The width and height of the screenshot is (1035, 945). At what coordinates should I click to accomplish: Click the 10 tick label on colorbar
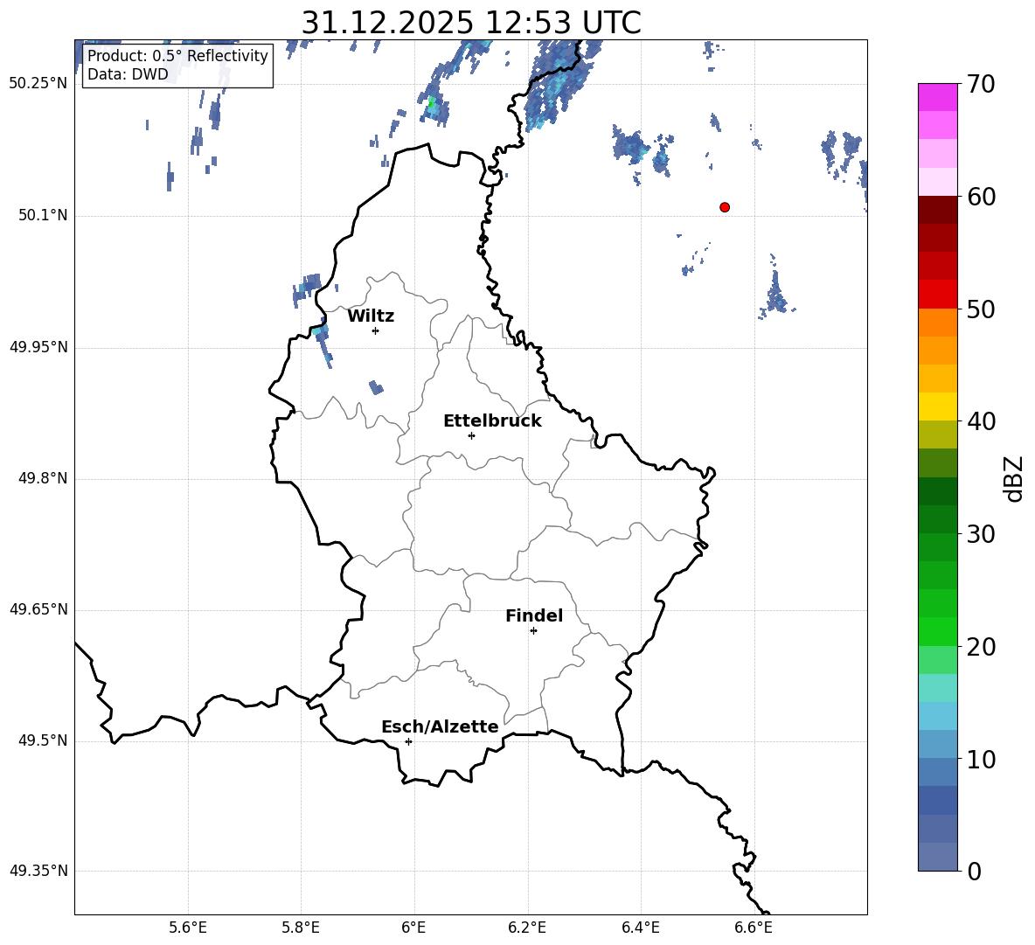coord(981,759)
